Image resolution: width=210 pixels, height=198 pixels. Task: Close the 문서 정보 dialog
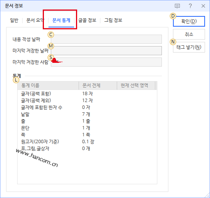tap(203, 6)
